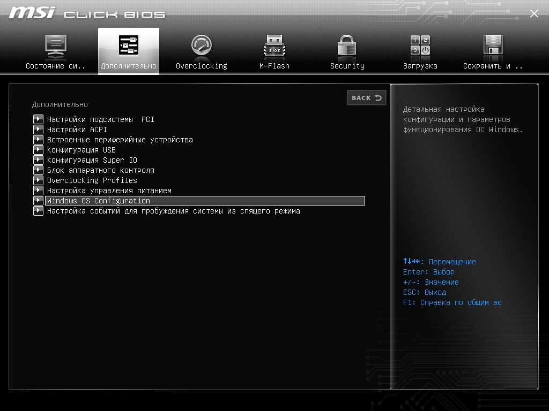Open the system status monitor icon
Image resolution: width=549 pixels, height=411 pixels.
point(56,46)
